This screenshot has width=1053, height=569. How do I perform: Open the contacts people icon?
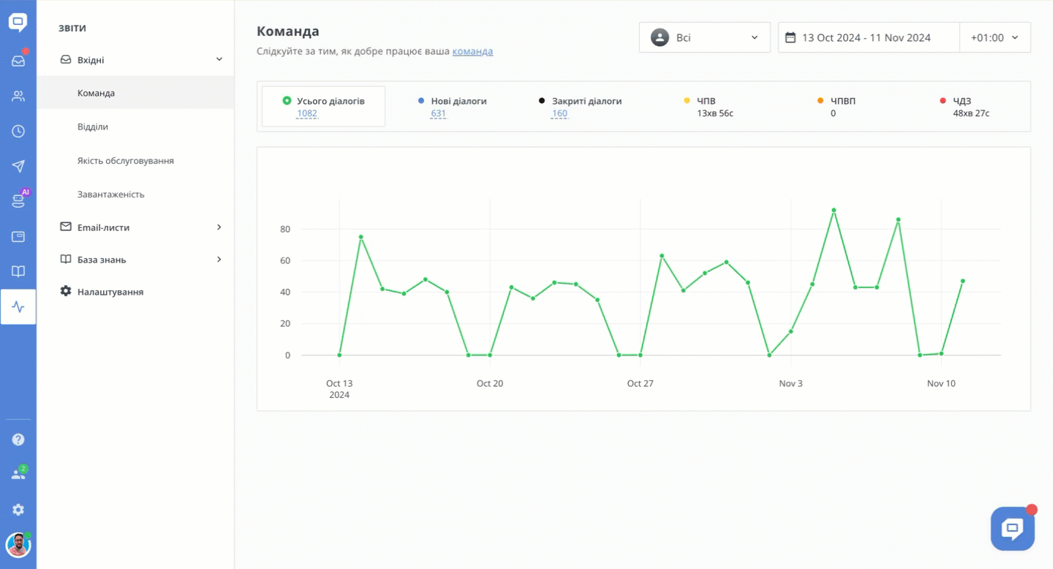18,96
